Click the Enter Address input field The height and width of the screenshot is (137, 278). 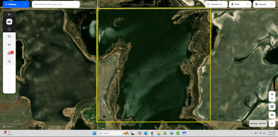(x=56, y=4)
